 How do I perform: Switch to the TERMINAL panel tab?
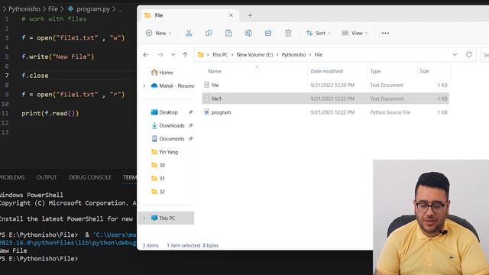coord(129,177)
